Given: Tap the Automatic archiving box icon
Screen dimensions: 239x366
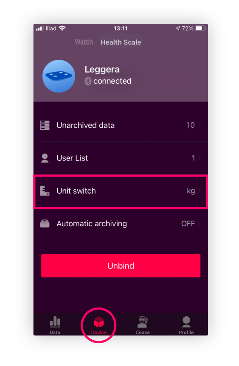Looking at the screenshot, I should (45, 224).
